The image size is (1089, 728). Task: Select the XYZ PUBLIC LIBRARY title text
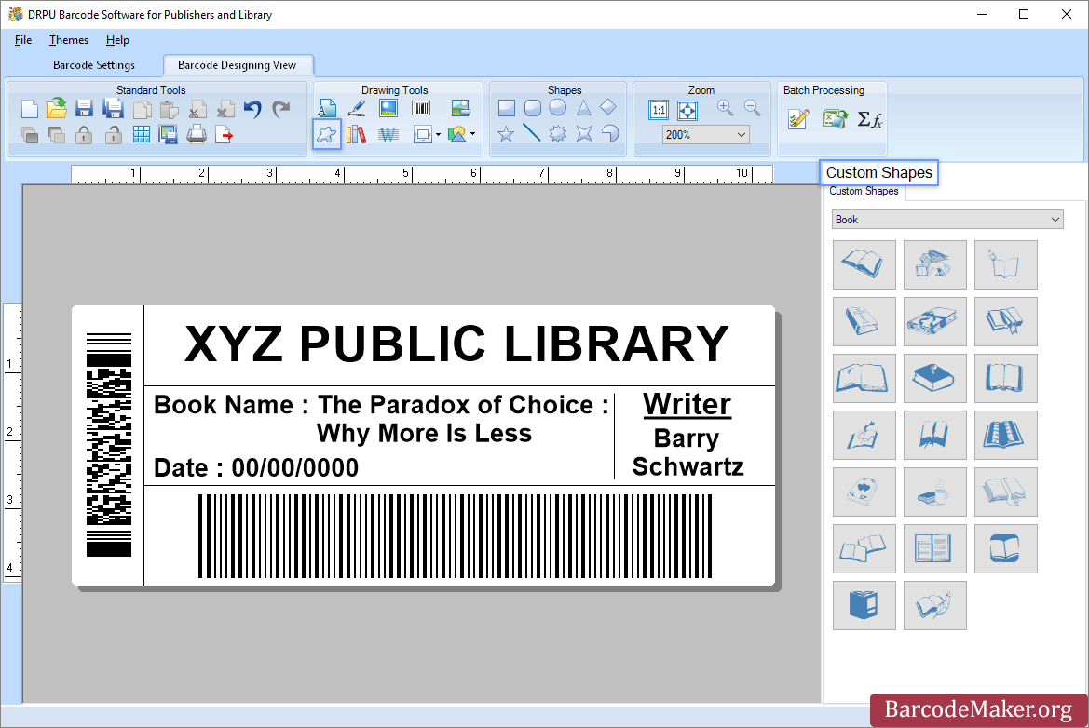pyautogui.click(x=457, y=344)
